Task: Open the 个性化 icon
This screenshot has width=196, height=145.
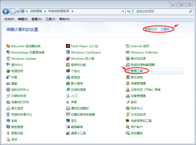Action: tap(68, 71)
